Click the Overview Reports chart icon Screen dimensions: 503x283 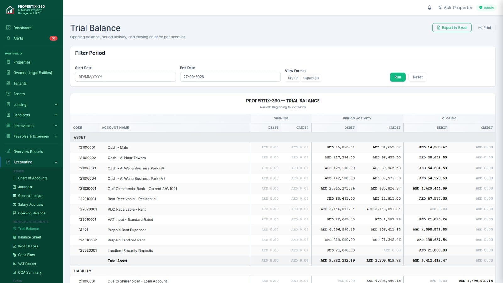tap(8, 152)
